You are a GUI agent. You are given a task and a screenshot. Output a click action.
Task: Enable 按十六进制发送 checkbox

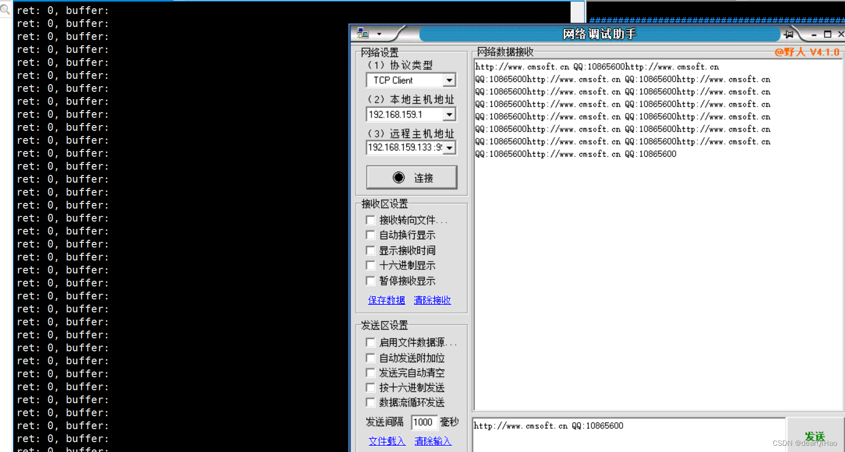pyautogui.click(x=371, y=388)
